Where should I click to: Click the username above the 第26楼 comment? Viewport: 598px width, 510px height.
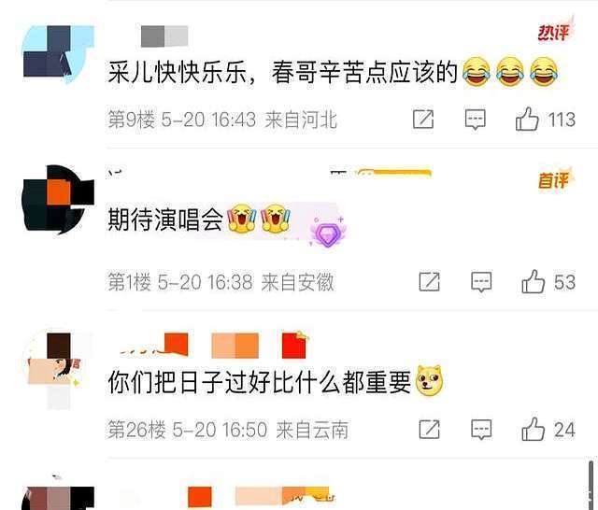click(213, 345)
